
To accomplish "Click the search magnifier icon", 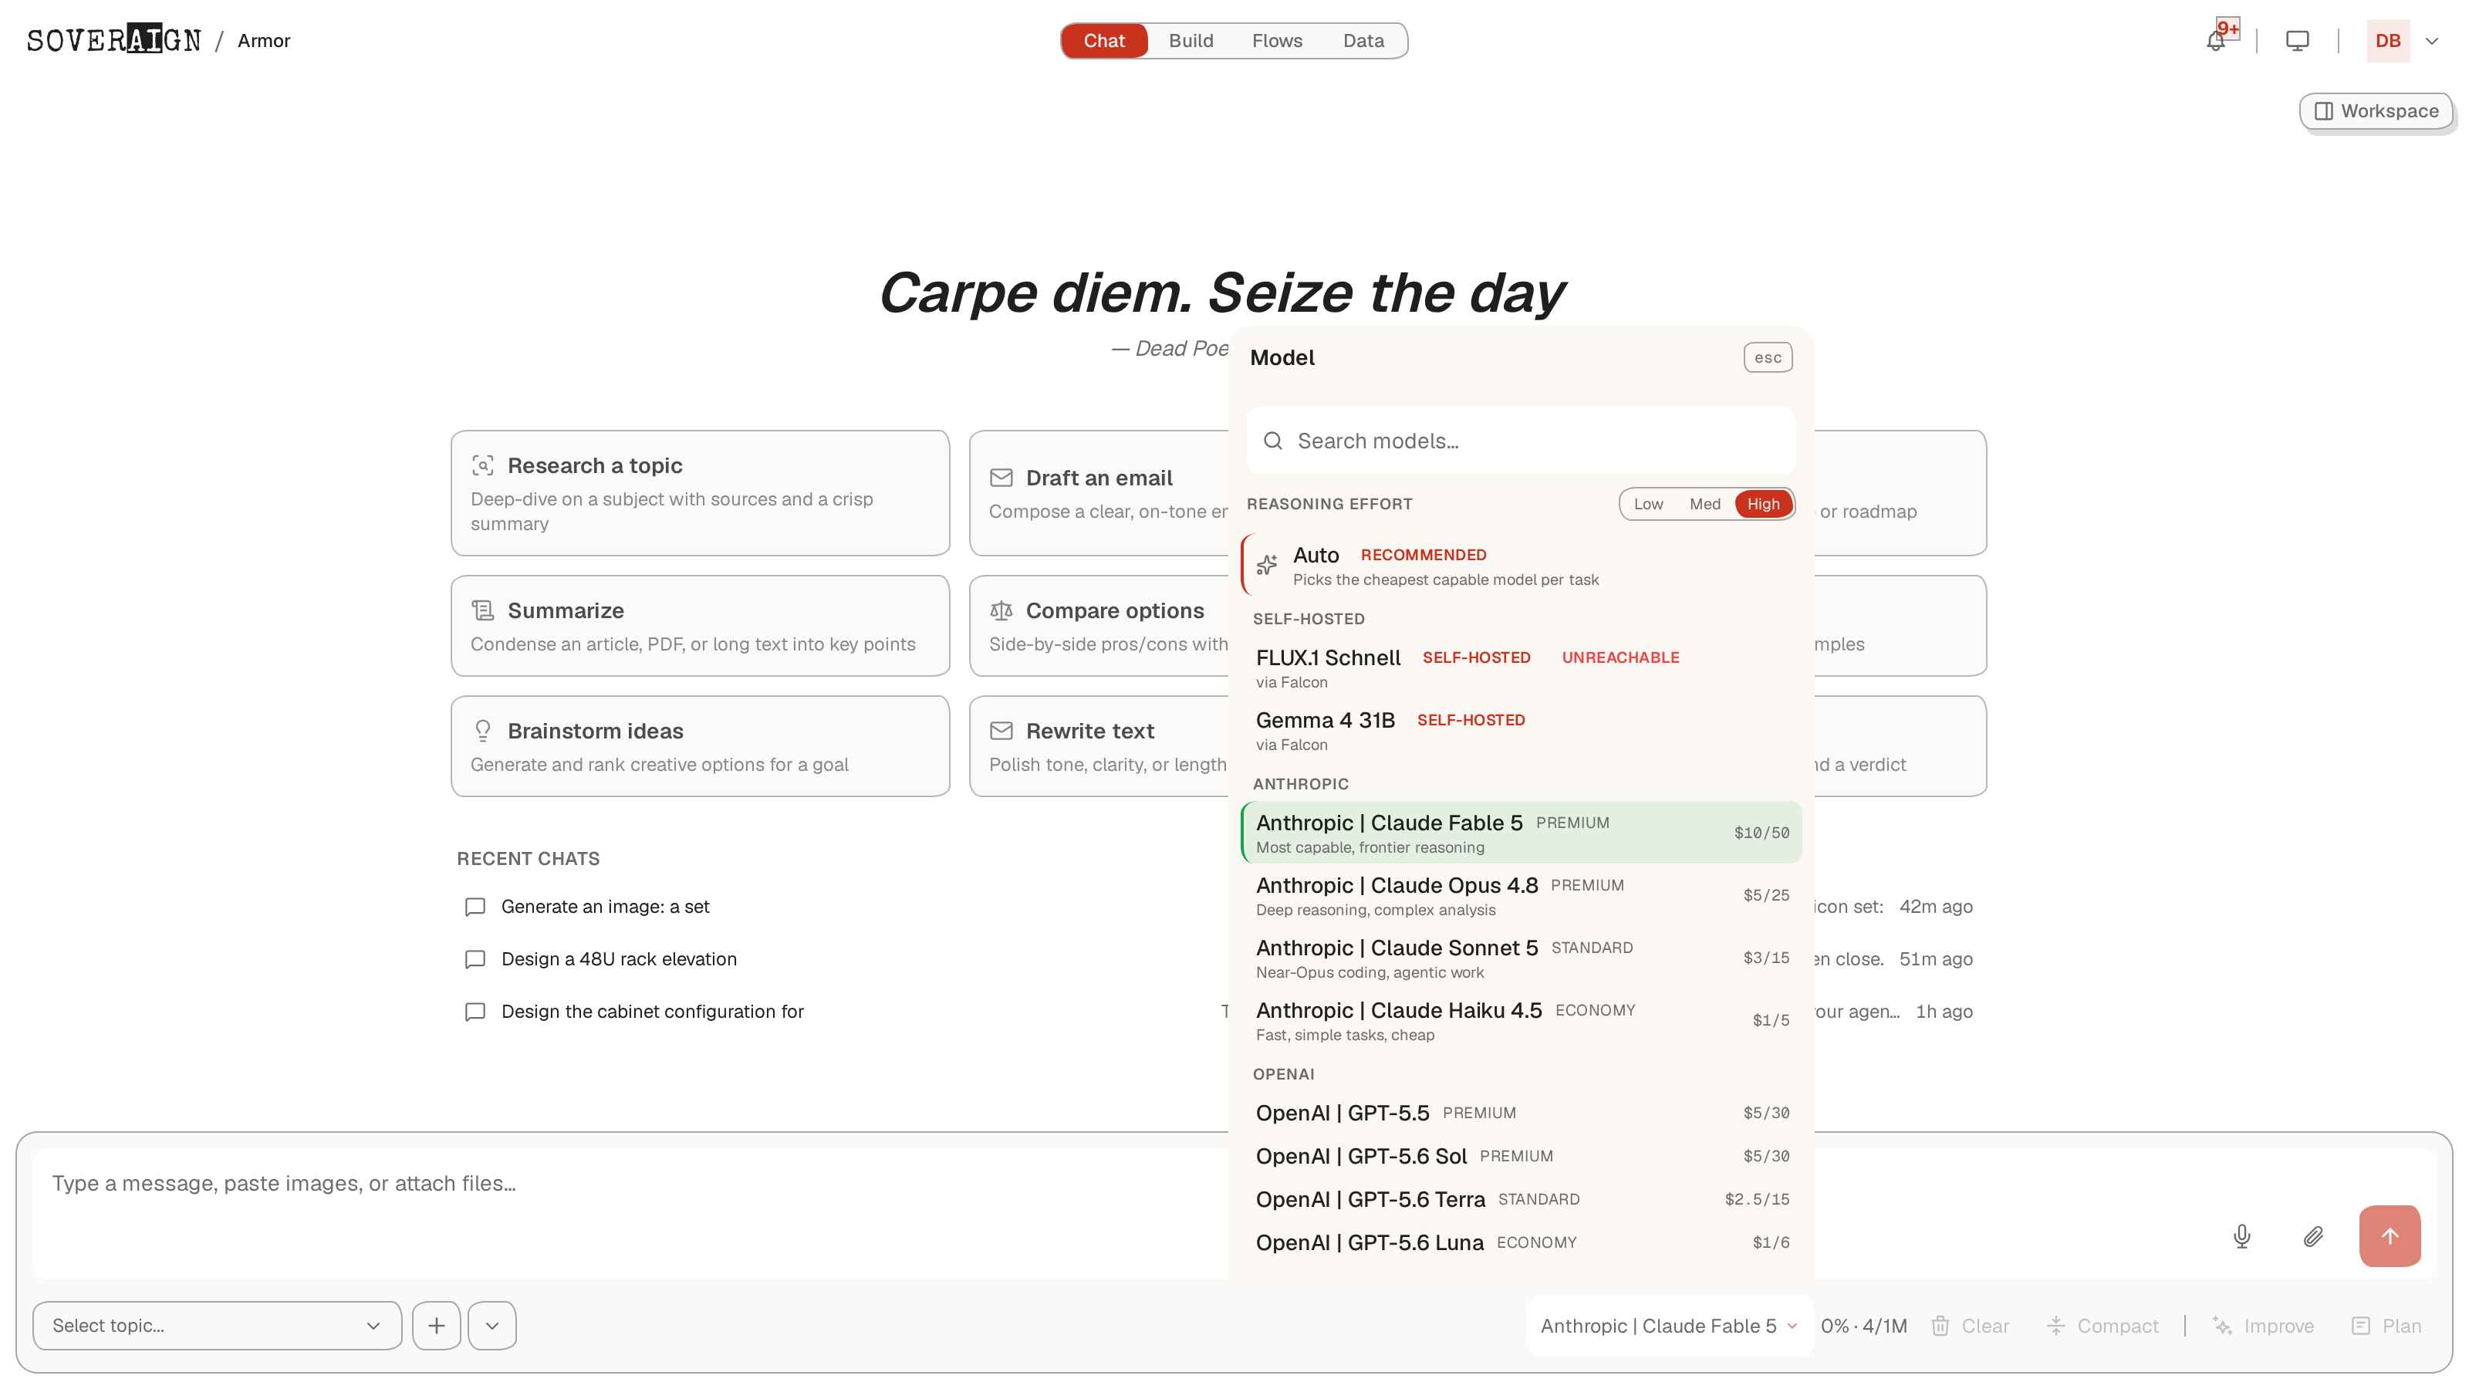I will pos(1273,441).
